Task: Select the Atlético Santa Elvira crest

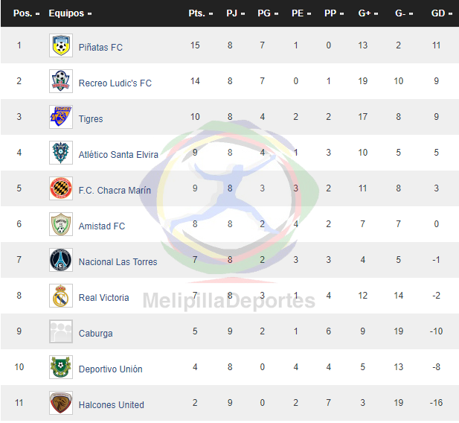Action: pos(61,153)
